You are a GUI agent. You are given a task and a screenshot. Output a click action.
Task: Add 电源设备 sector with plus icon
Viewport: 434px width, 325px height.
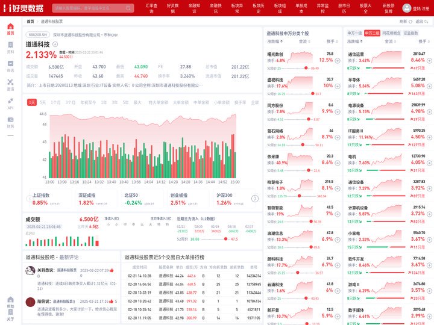coord(429,112)
